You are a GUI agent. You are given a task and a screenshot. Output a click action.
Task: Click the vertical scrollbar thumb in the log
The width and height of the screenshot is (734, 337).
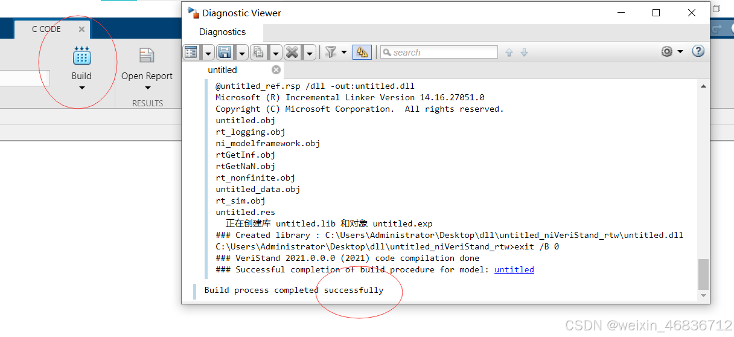point(703,275)
